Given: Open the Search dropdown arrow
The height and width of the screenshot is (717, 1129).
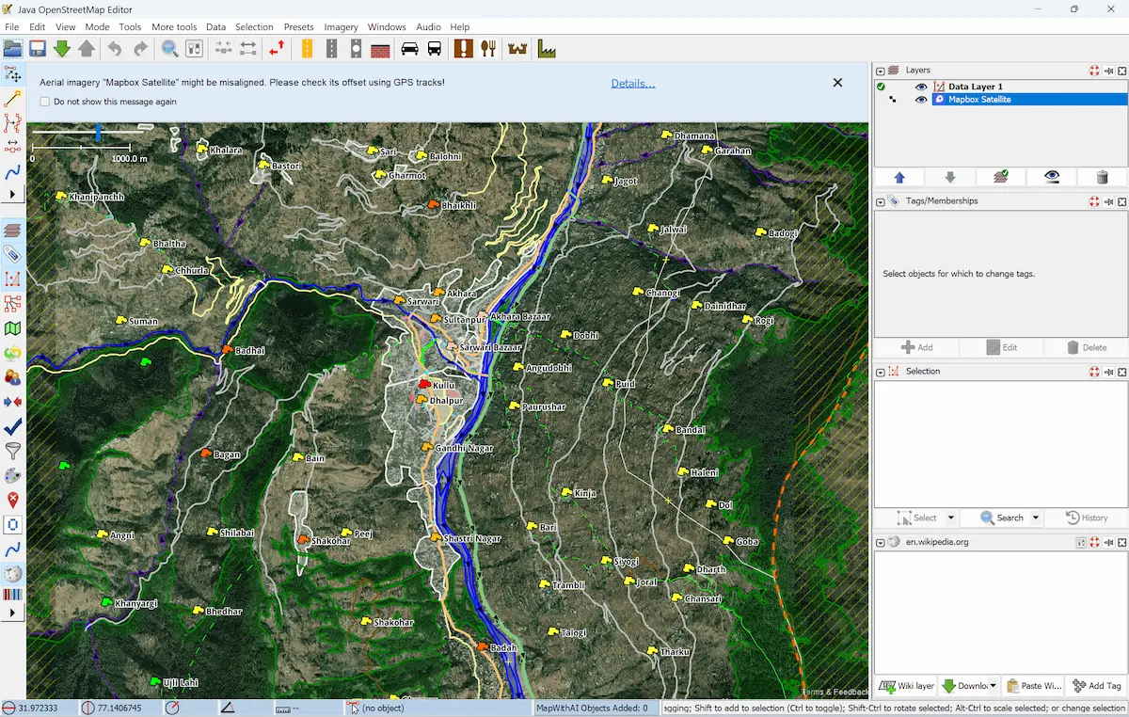Looking at the screenshot, I should coord(1034,518).
